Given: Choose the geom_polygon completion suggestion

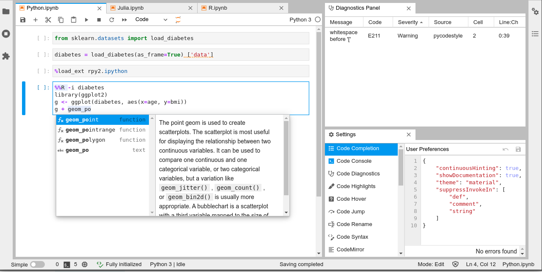Looking at the screenshot, I should (x=102, y=140).
